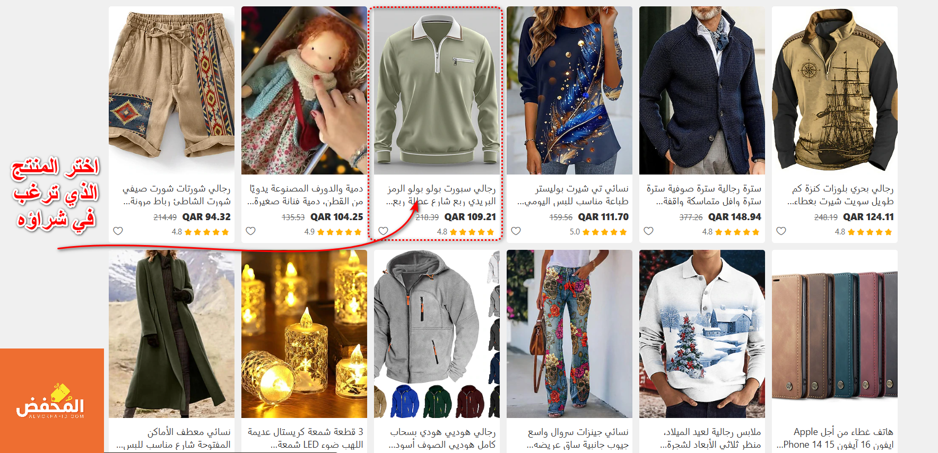Image resolution: width=938 pixels, height=453 pixels.
Task: Add green polo sweatshirt to wishlist
Action: click(383, 231)
